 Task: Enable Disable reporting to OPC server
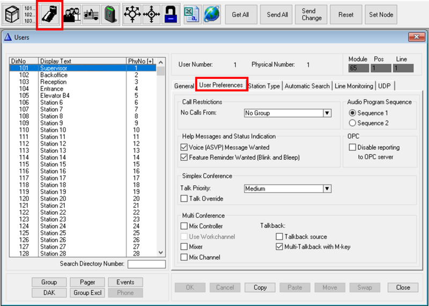tap(352, 147)
